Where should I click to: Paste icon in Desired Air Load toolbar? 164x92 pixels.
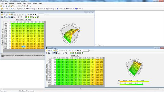(x=73, y=51)
